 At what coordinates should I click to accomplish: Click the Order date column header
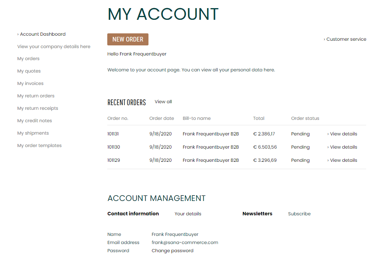pos(162,118)
